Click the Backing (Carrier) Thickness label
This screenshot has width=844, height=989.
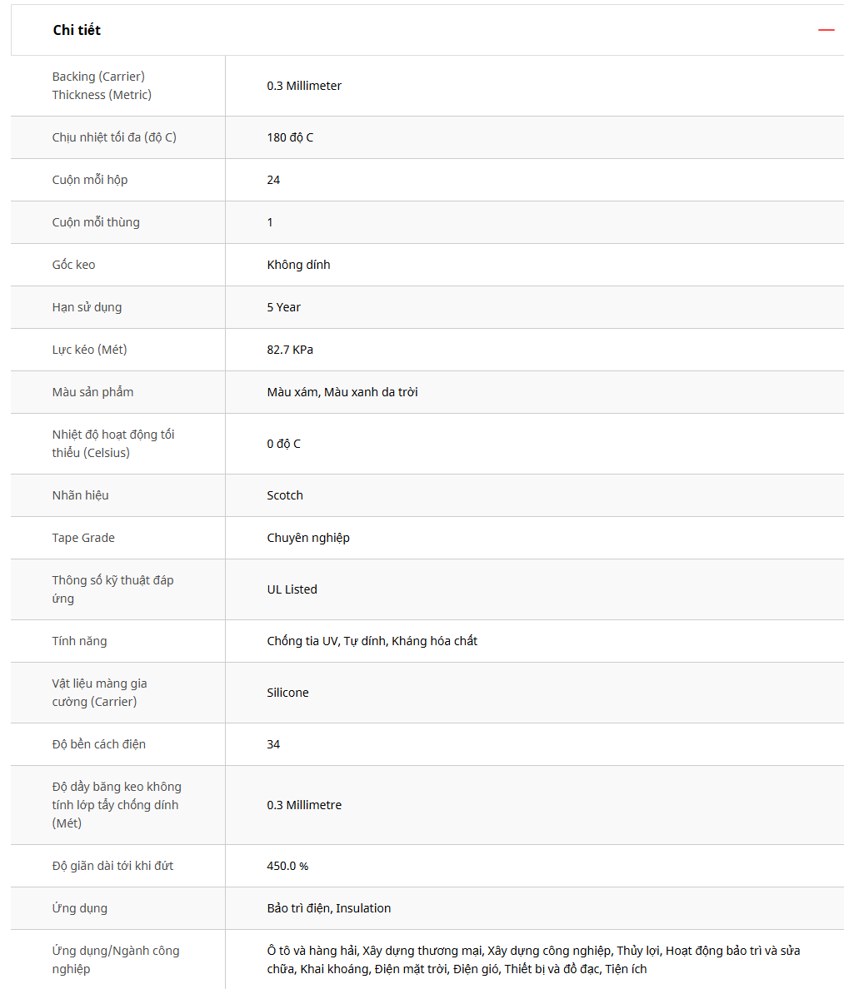pos(102,86)
